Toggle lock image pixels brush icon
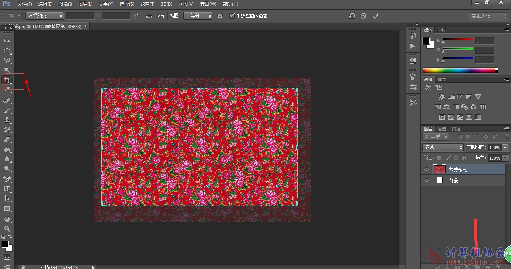Screen dimensions: 511x269 tap(447, 158)
